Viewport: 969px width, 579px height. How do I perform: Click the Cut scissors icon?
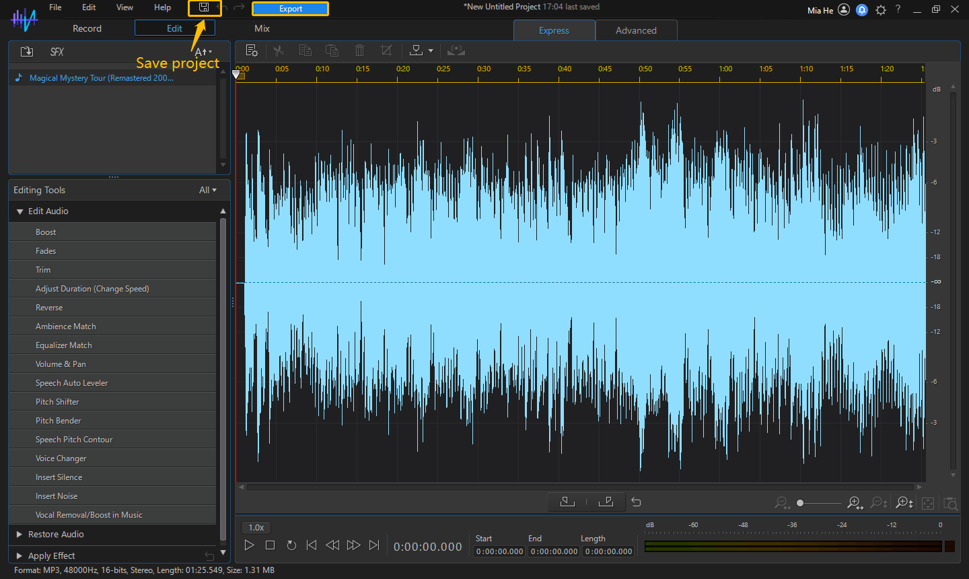point(278,50)
